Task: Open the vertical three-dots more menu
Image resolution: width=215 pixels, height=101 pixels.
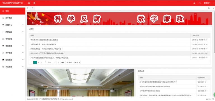Action: tap(213, 3)
